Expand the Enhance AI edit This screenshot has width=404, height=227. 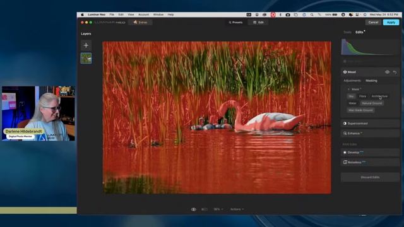point(370,133)
